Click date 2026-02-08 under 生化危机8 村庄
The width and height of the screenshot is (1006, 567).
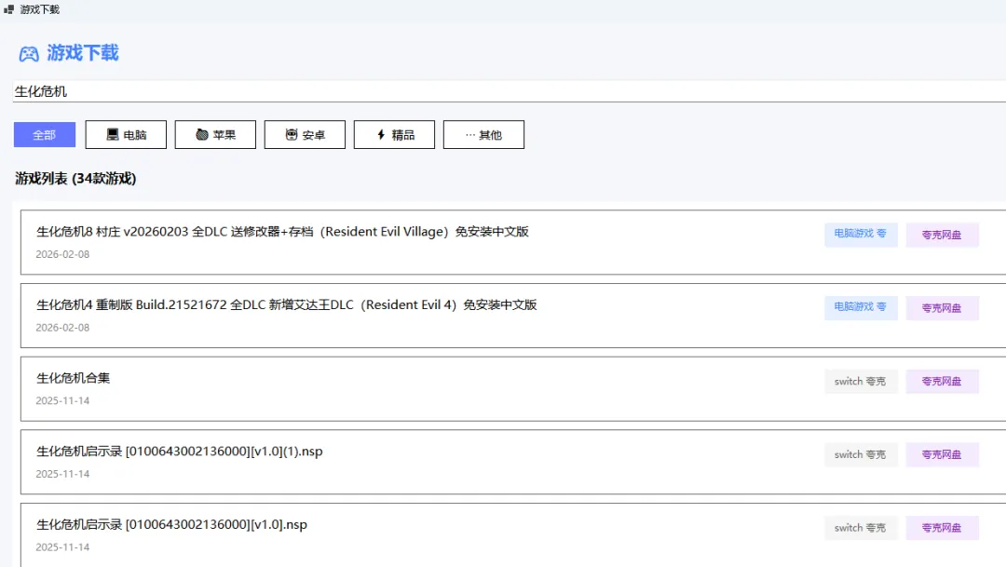[x=62, y=254]
